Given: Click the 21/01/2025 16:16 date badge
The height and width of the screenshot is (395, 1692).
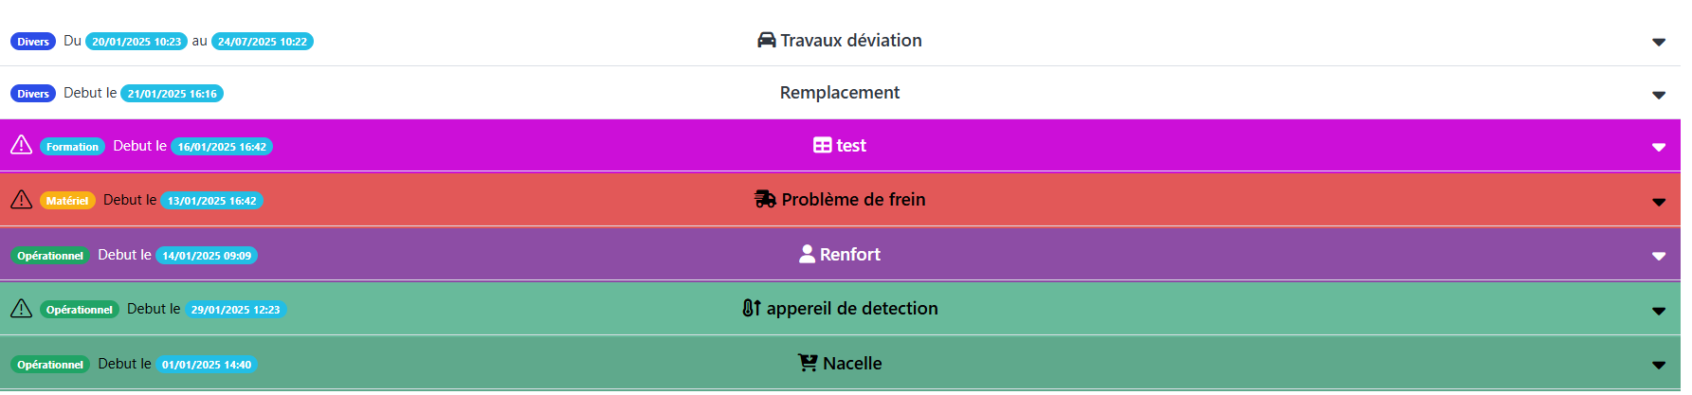Looking at the screenshot, I should [172, 94].
